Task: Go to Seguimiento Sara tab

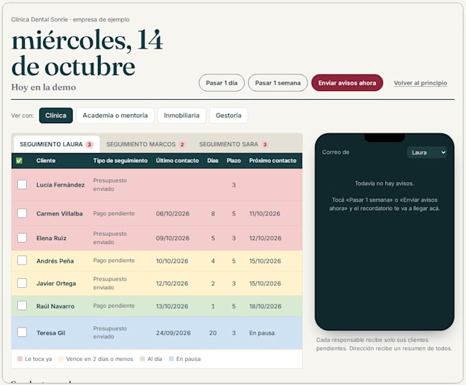Action: point(233,144)
